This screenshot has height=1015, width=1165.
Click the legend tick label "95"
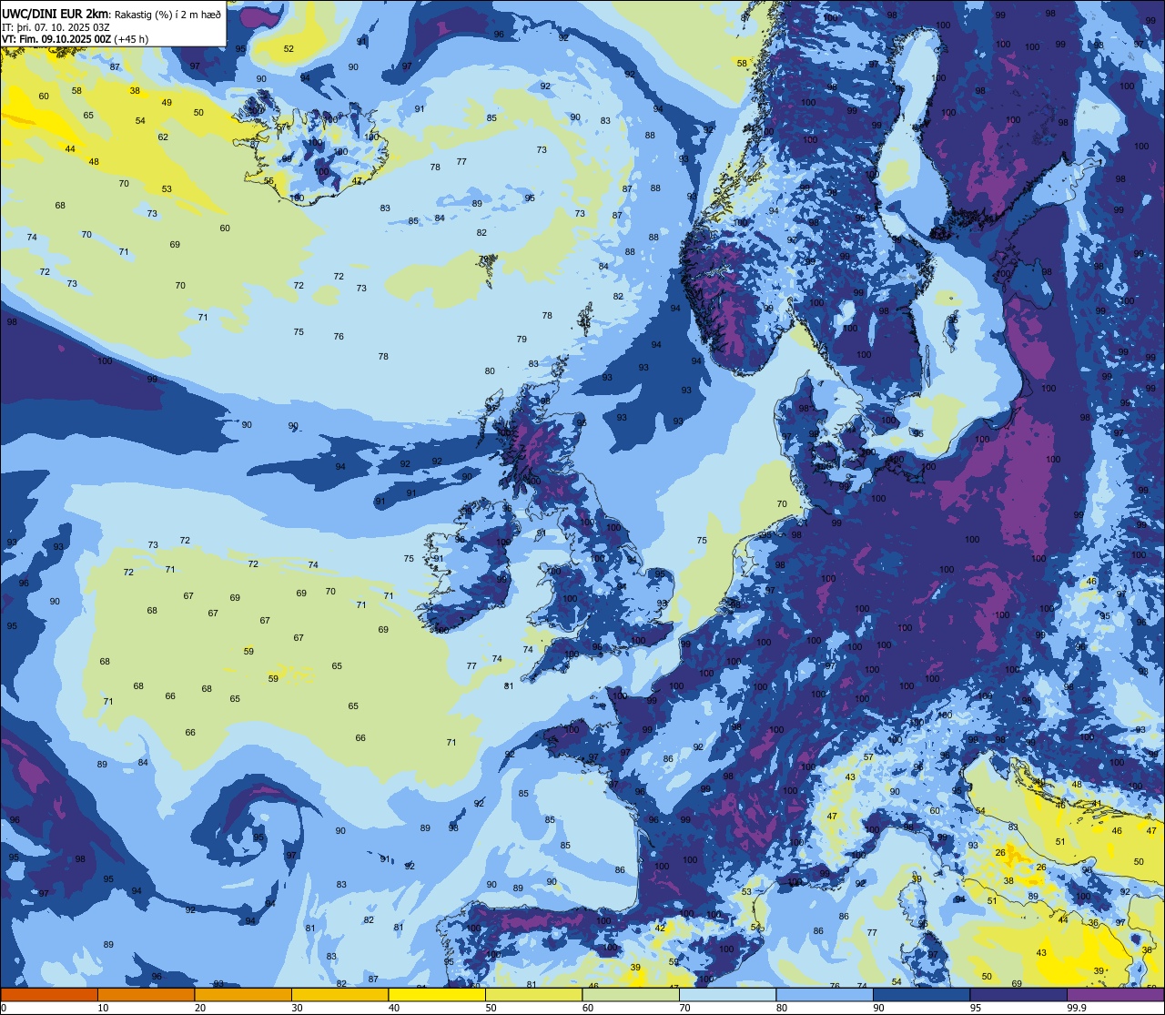[x=976, y=1008]
